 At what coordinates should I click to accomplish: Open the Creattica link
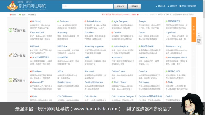pyautogui.click(x=143, y=57)
